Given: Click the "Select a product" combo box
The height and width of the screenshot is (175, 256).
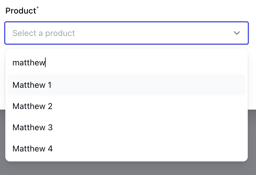Looking at the screenshot, I should tap(127, 33).
